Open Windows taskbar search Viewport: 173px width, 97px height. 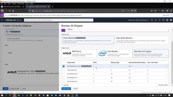coord(6,95)
